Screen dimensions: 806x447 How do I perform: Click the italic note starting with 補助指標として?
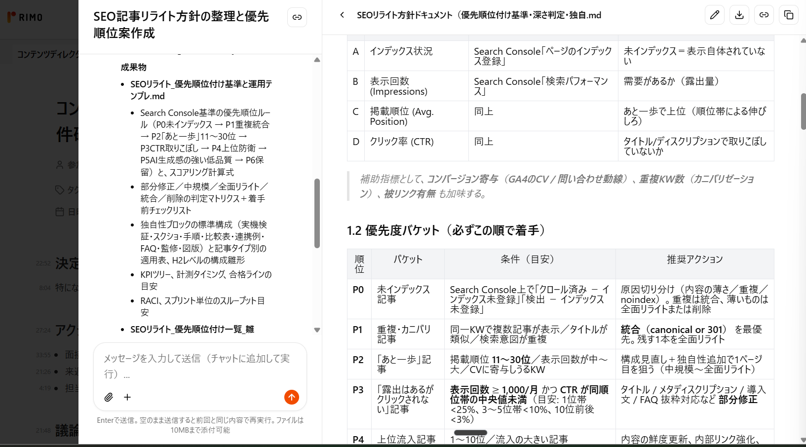point(557,186)
